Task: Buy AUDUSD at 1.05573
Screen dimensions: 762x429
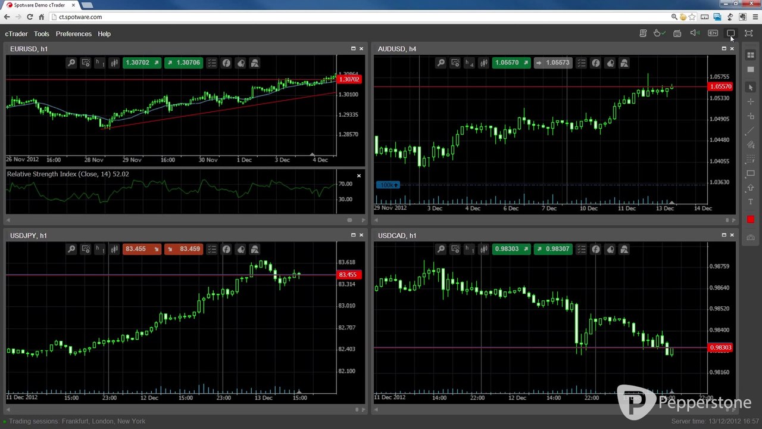Action: click(x=552, y=63)
